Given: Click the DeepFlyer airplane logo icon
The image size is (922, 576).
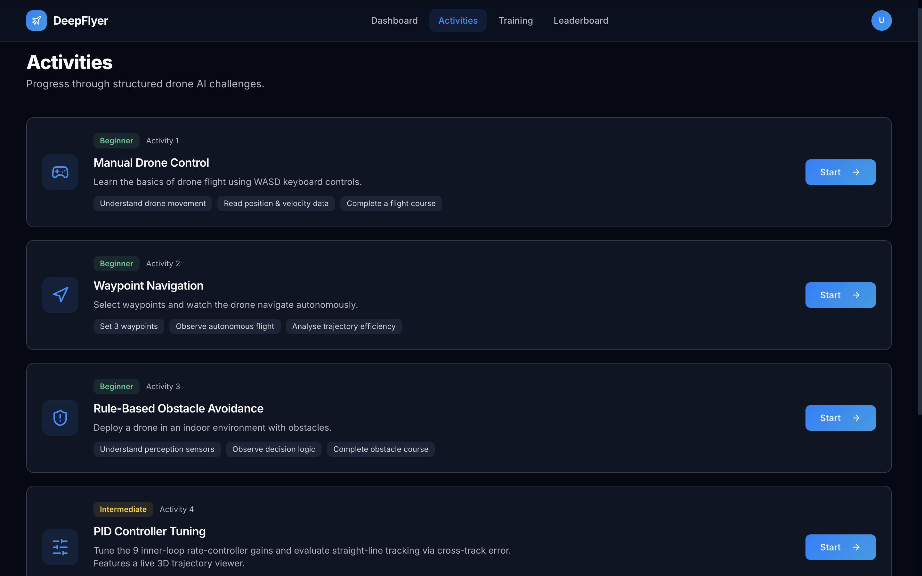Looking at the screenshot, I should [36, 20].
